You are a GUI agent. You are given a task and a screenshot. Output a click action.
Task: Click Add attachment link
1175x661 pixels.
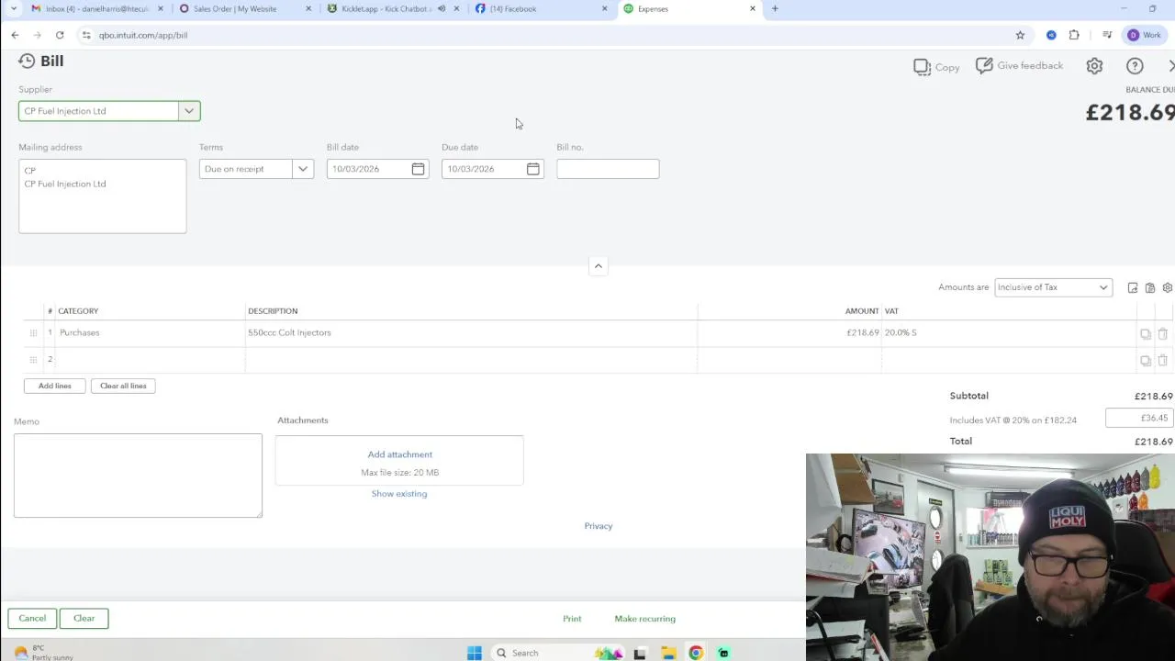click(x=399, y=454)
